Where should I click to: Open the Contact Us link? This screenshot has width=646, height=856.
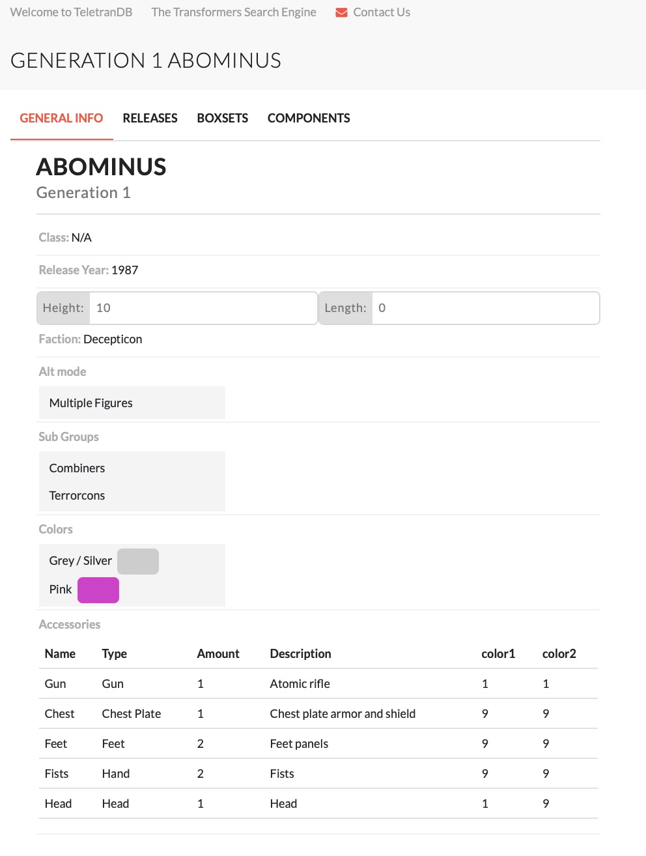(x=381, y=12)
